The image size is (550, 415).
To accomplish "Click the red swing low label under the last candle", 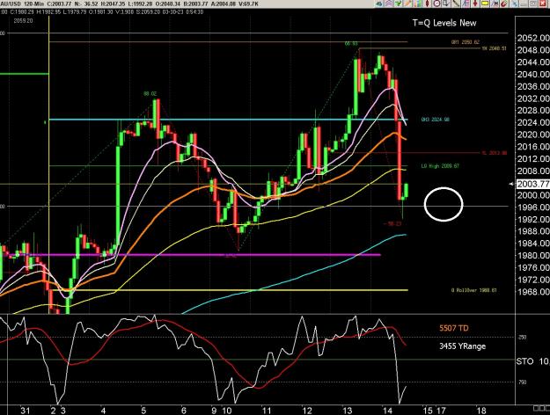I will (x=392, y=223).
